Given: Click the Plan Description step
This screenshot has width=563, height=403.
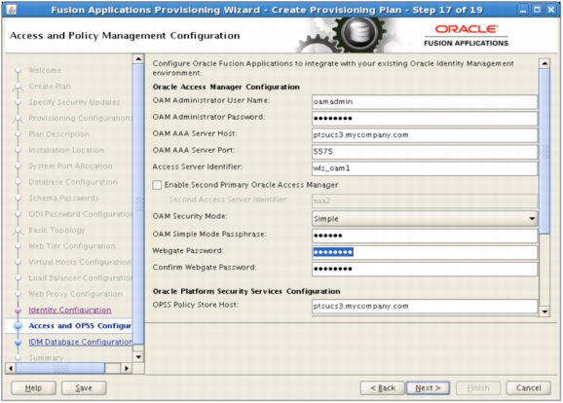Looking at the screenshot, I should pos(58,134).
